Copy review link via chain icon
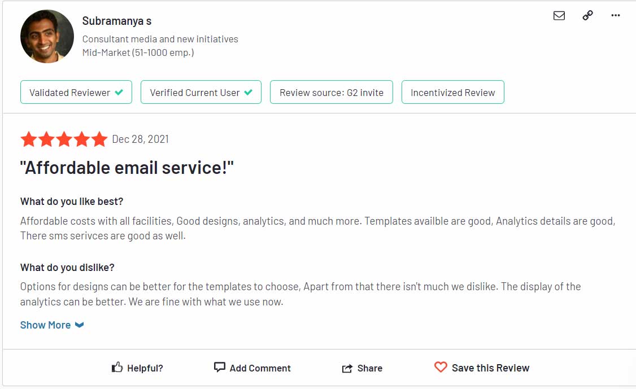 point(588,15)
